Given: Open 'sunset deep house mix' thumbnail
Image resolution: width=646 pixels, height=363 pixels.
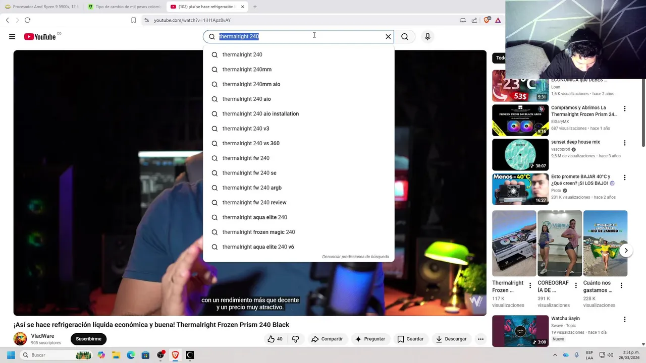Looking at the screenshot, I should [x=520, y=154].
